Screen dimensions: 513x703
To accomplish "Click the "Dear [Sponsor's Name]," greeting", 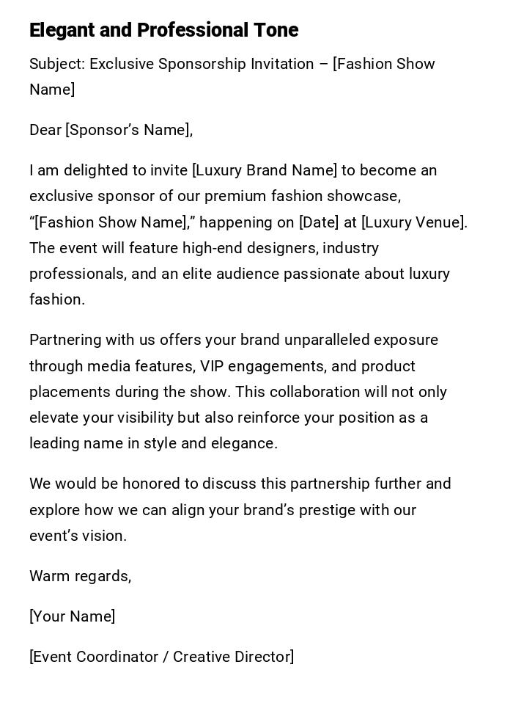I will [x=111, y=130].
